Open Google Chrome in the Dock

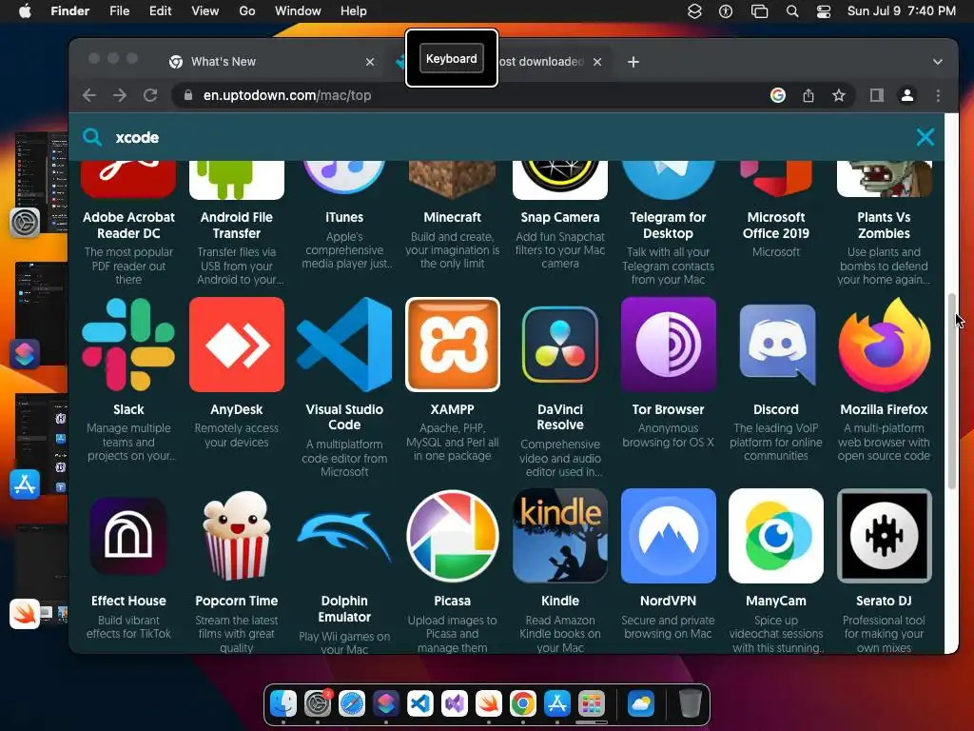coord(523,703)
